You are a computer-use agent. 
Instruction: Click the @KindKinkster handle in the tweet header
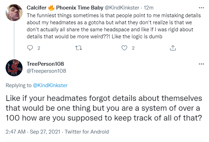click(x=122, y=8)
